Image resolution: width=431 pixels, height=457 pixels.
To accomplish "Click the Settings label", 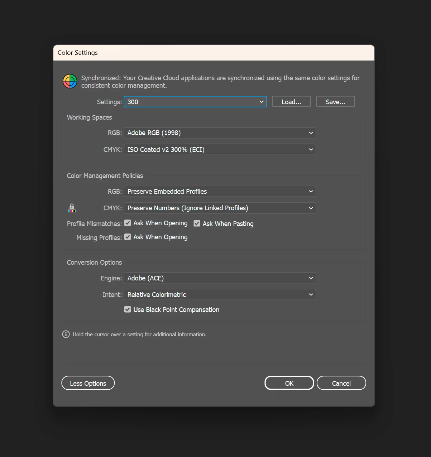I will pyautogui.click(x=109, y=102).
